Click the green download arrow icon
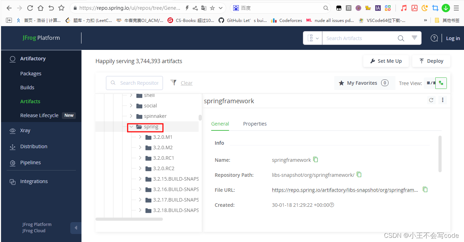Viewport: 464px width, 242px height. pos(446,8)
